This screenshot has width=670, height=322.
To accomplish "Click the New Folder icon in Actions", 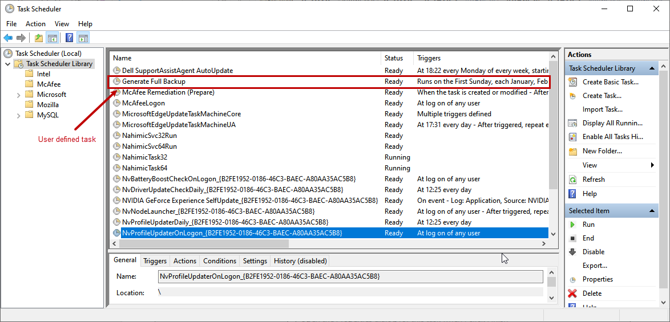I will (x=572, y=152).
